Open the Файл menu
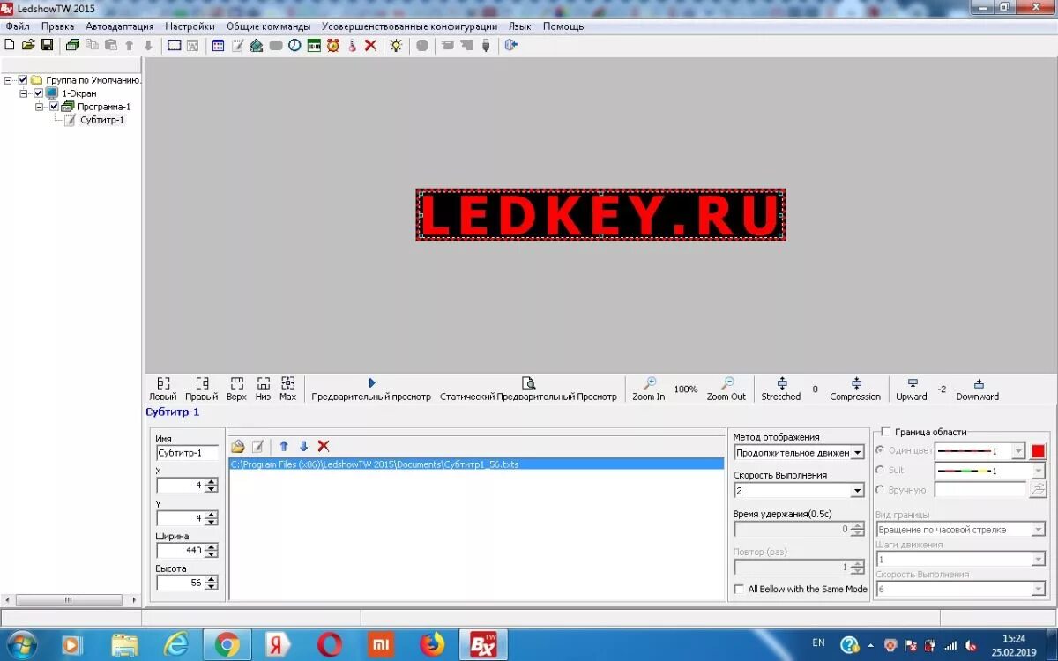 click(x=18, y=26)
